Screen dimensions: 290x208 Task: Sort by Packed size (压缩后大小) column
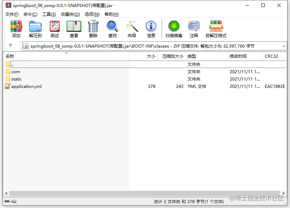point(171,56)
